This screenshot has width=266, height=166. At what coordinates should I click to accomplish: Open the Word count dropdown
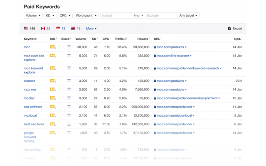coord(86,15)
